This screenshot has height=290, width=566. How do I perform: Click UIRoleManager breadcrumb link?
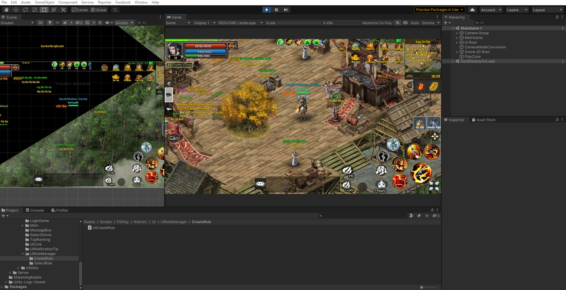coord(173,222)
